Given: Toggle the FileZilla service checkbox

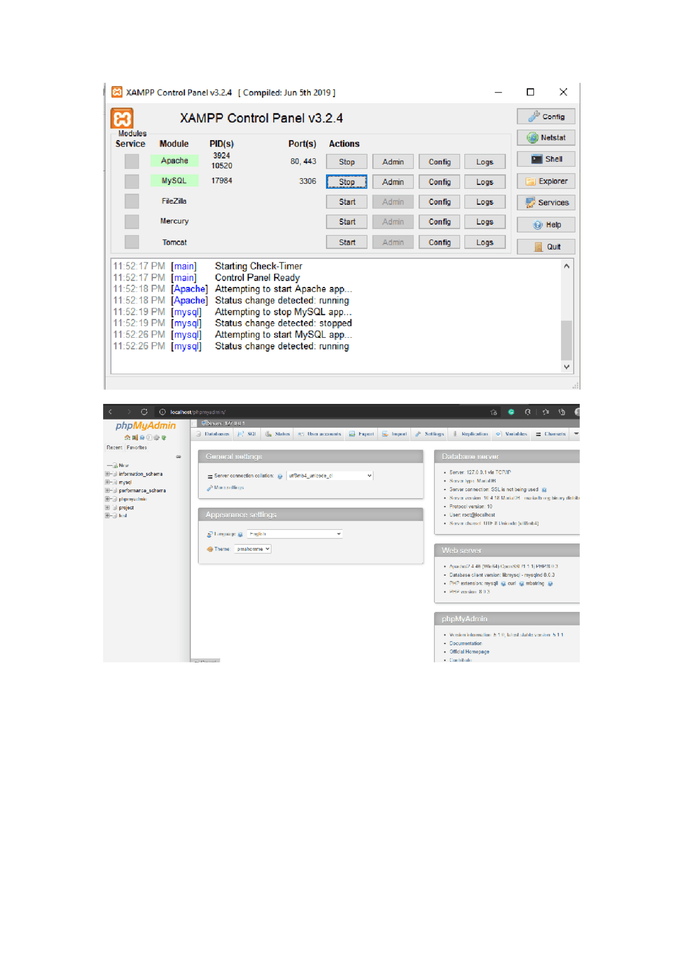Looking at the screenshot, I should pyautogui.click(x=131, y=202).
